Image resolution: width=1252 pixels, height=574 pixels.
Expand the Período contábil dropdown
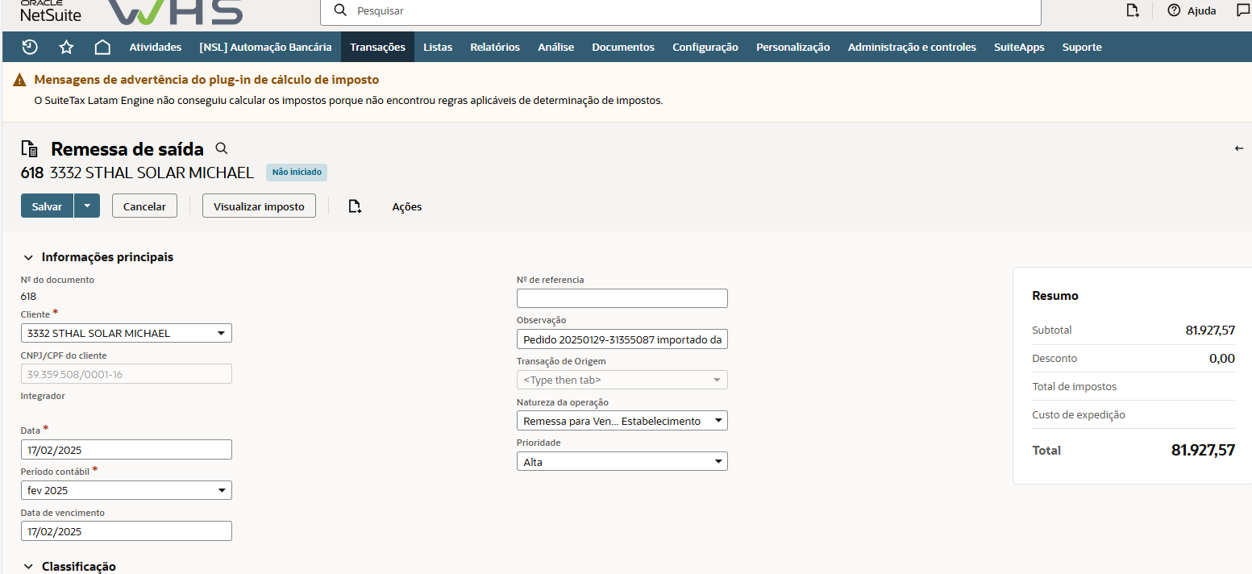[x=126, y=490]
